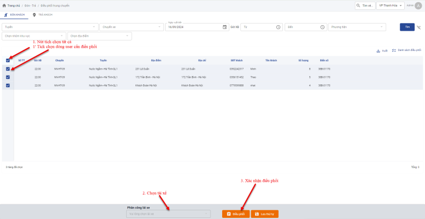Click the search icon in Tìm vé box
The image size is (425, 219).
[359, 5]
